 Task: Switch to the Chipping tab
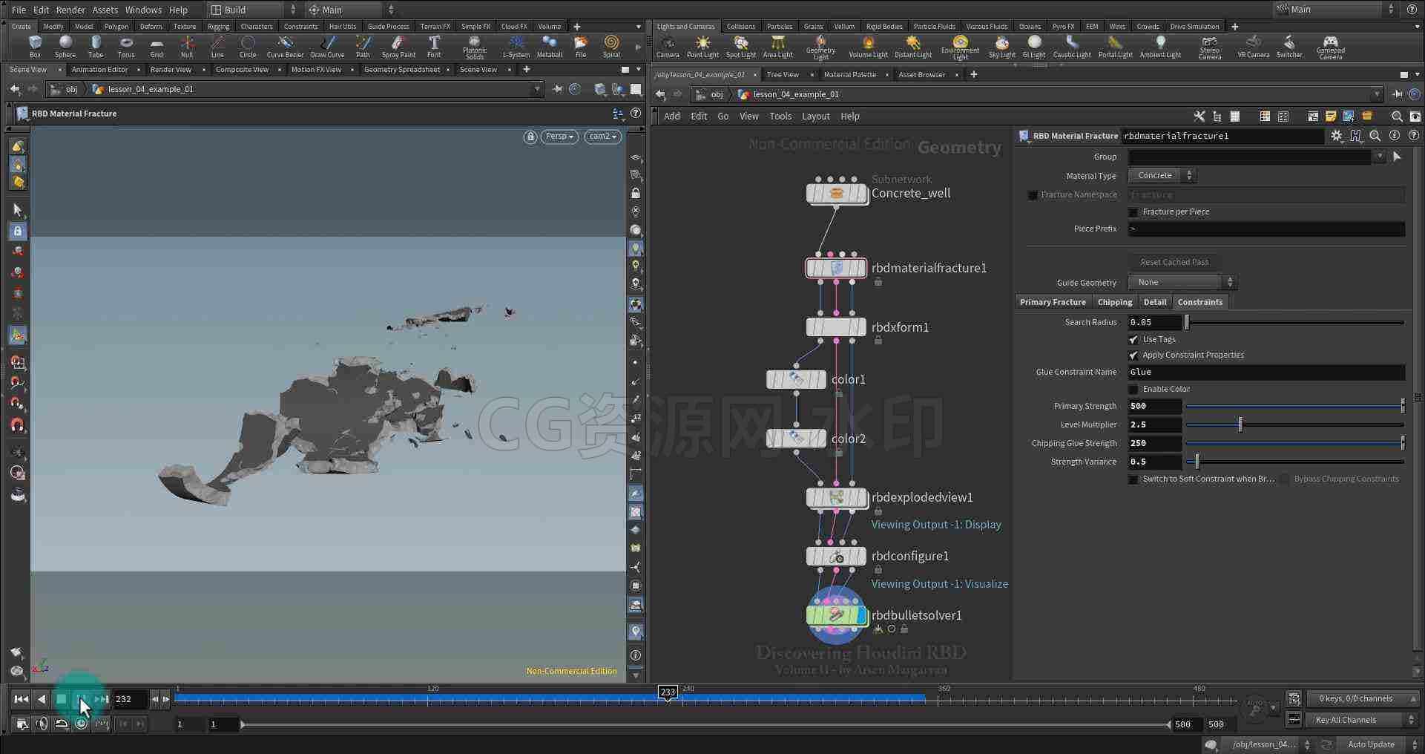tap(1115, 302)
